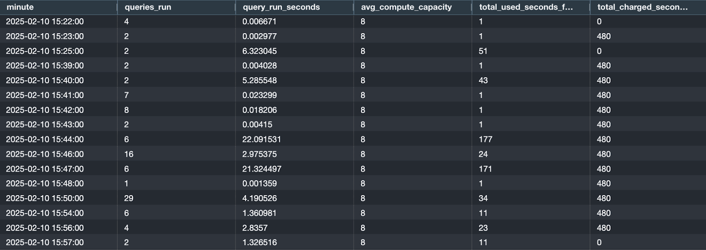Click charged seconds 480 in 15:56:00 row

(x=604, y=228)
